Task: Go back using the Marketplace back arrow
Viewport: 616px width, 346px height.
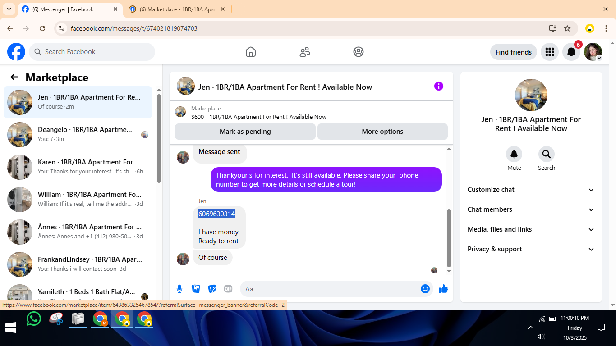Action: click(x=14, y=77)
